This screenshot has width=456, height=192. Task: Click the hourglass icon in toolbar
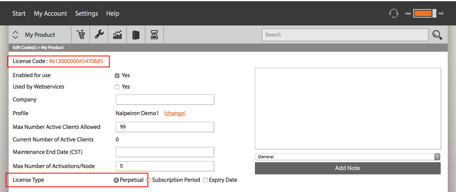tap(154, 35)
